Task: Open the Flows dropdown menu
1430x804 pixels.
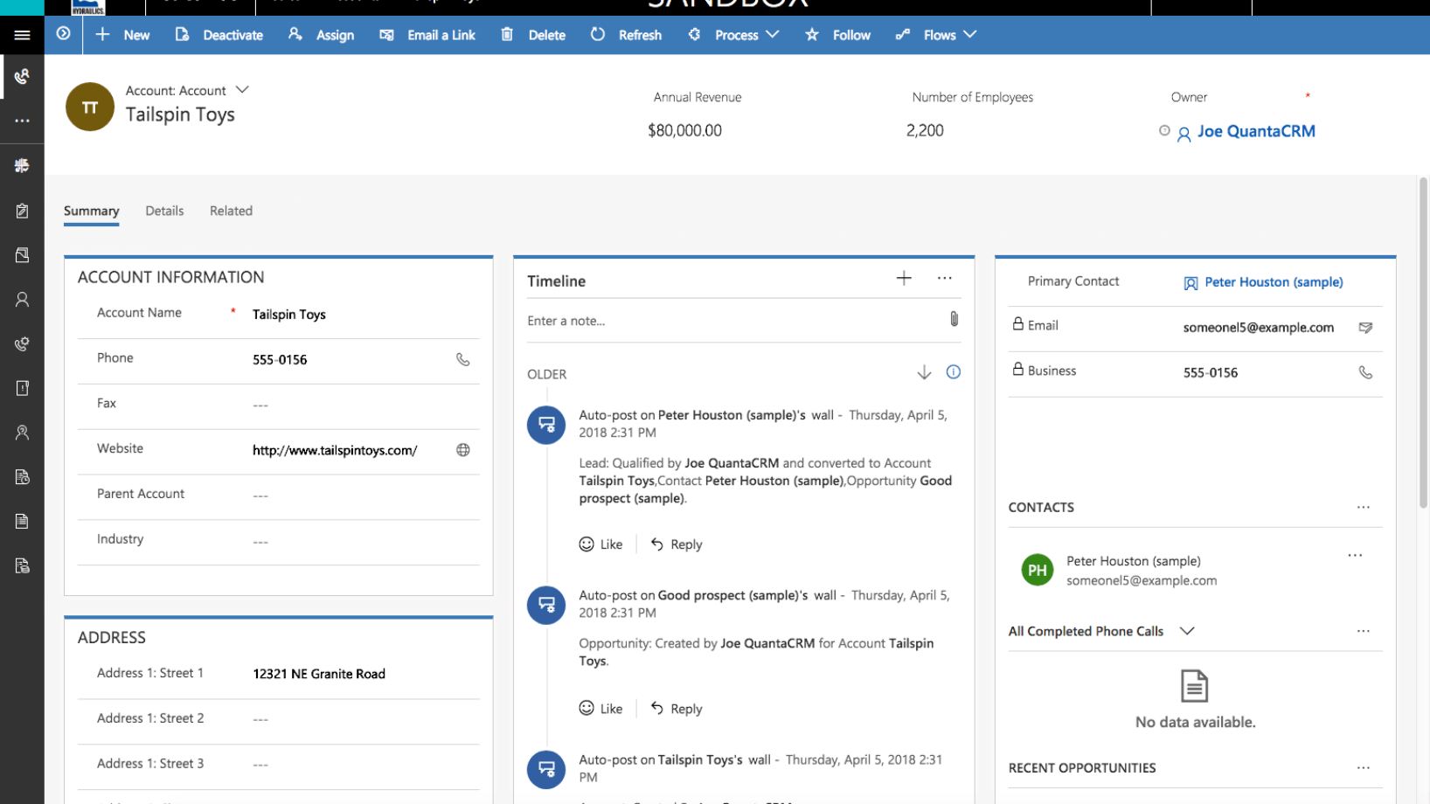Action: (x=935, y=35)
